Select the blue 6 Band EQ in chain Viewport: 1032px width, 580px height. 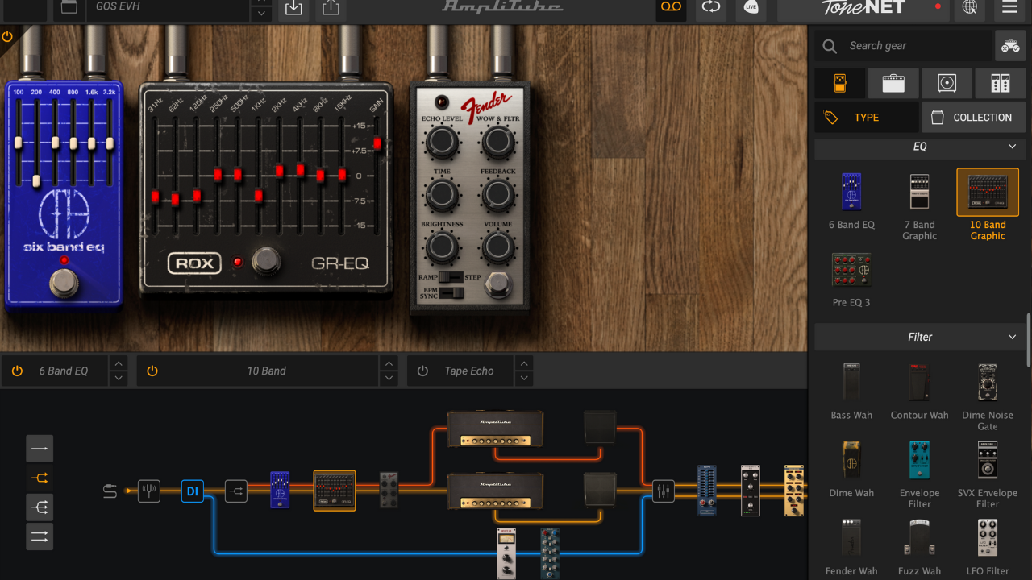pos(280,491)
